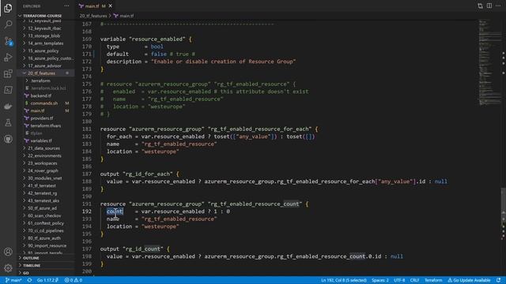Open backend.tf in explorer
The width and height of the screenshot is (506, 284).
(x=40, y=95)
